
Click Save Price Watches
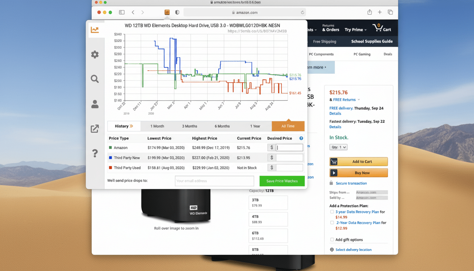282,181
